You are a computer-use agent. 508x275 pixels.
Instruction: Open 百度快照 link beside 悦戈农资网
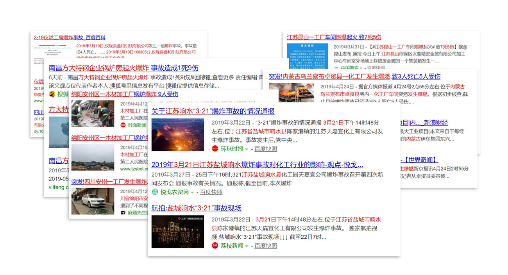click(211, 192)
